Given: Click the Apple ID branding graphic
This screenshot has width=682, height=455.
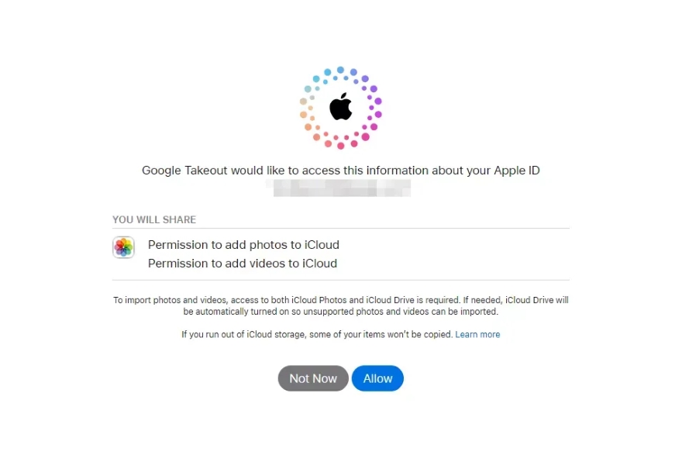Looking at the screenshot, I should click(x=340, y=107).
